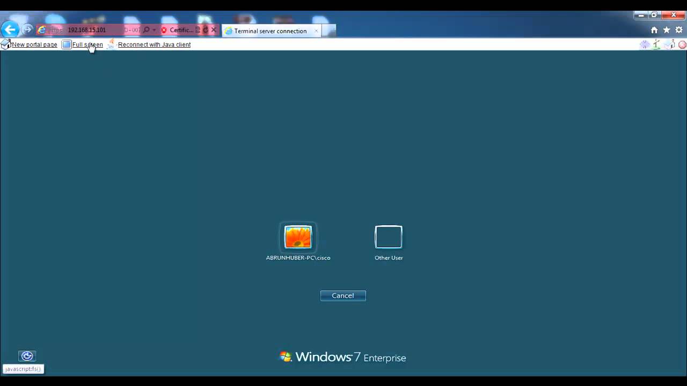
Task: Click Reconnect with Java client link
Action: tap(154, 44)
